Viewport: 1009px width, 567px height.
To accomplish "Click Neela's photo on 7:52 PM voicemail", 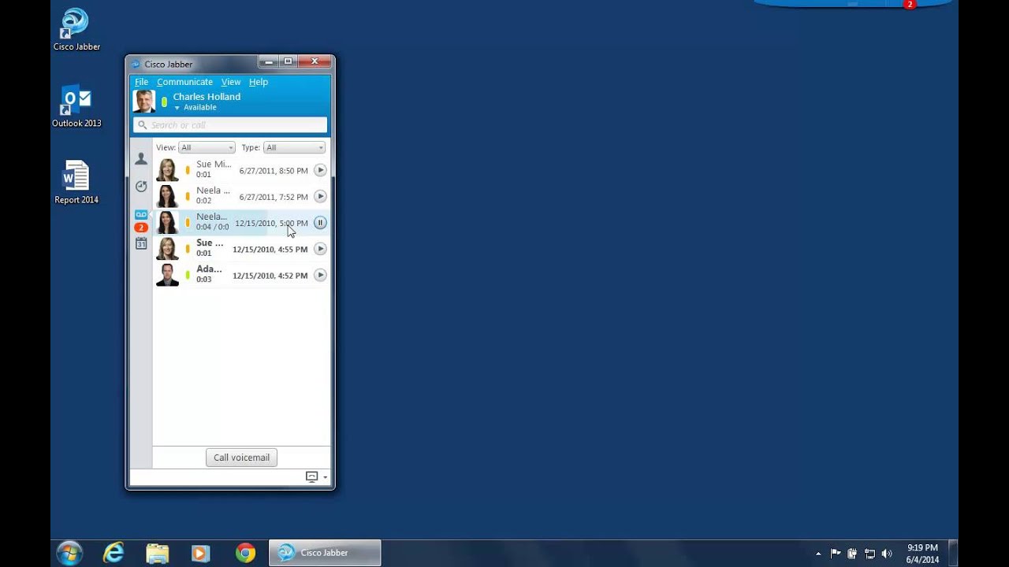I will pos(167,196).
